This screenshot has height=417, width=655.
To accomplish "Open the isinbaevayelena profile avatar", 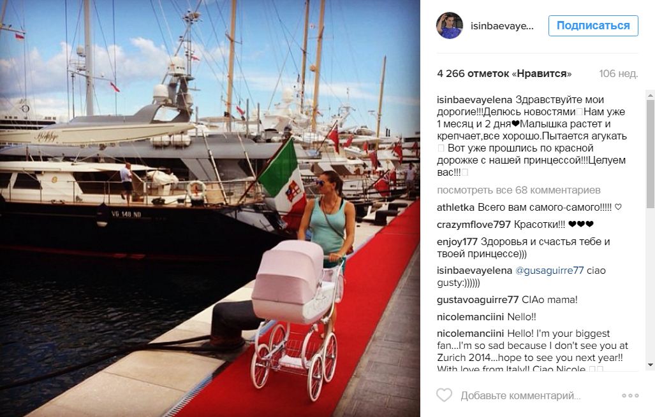I will point(450,25).
